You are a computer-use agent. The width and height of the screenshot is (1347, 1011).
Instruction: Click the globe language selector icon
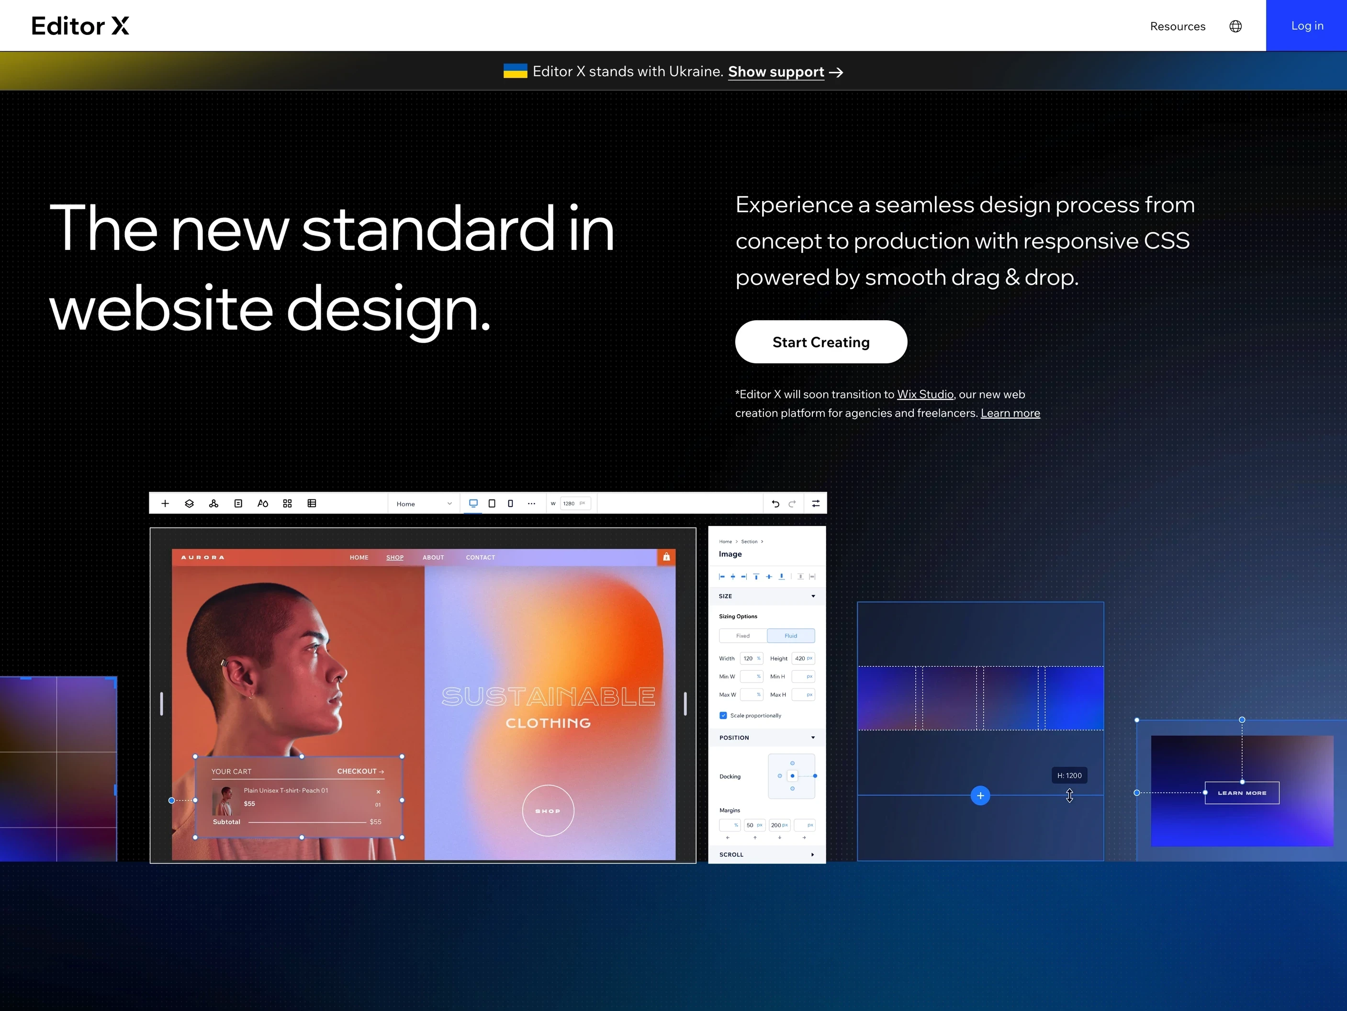point(1235,26)
